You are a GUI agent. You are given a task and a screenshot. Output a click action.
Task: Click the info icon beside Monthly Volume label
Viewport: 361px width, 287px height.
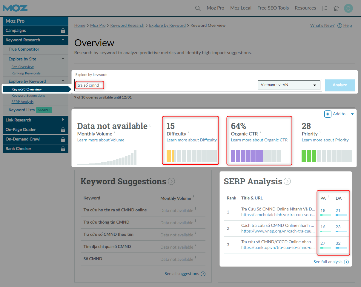pos(115,132)
